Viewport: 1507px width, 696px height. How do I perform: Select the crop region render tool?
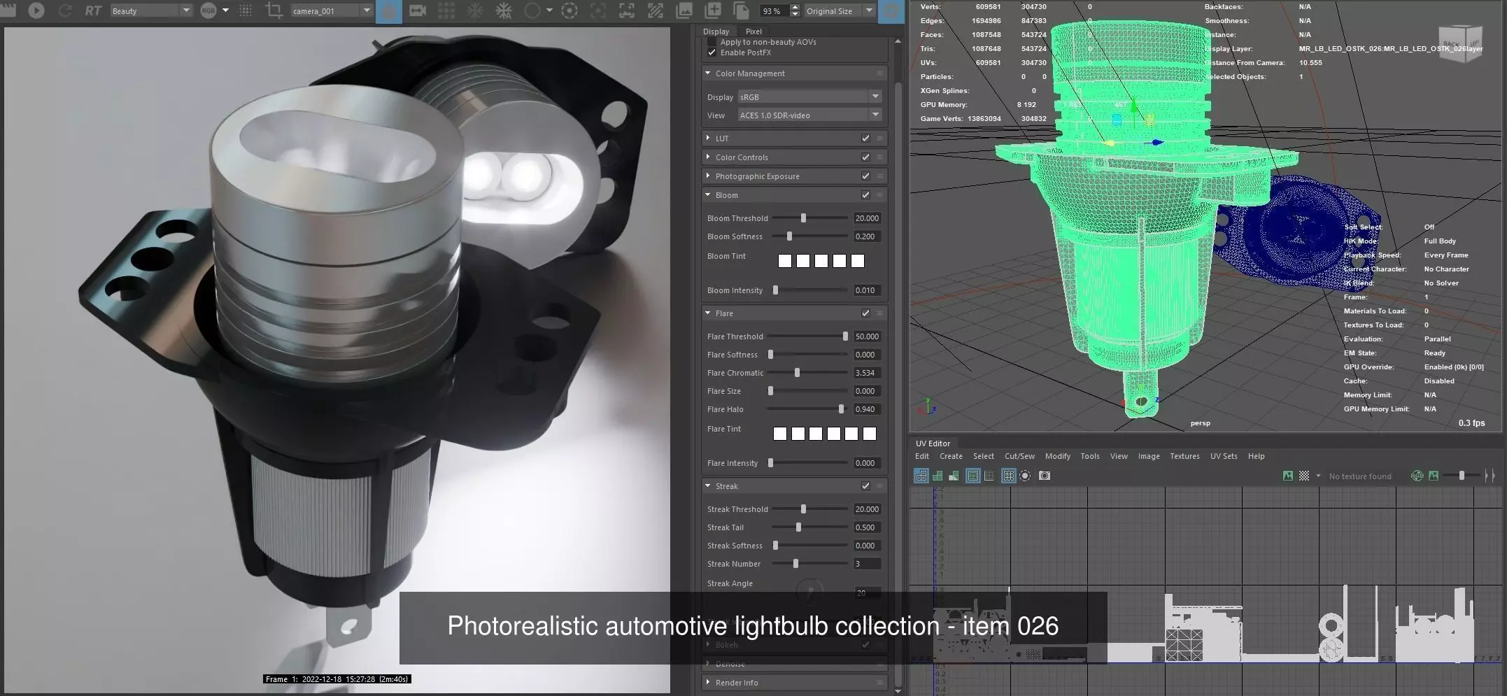tap(274, 10)
